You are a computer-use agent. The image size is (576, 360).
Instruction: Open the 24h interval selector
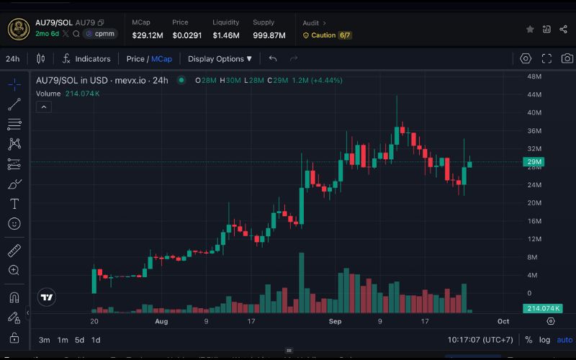click(12, 58)
